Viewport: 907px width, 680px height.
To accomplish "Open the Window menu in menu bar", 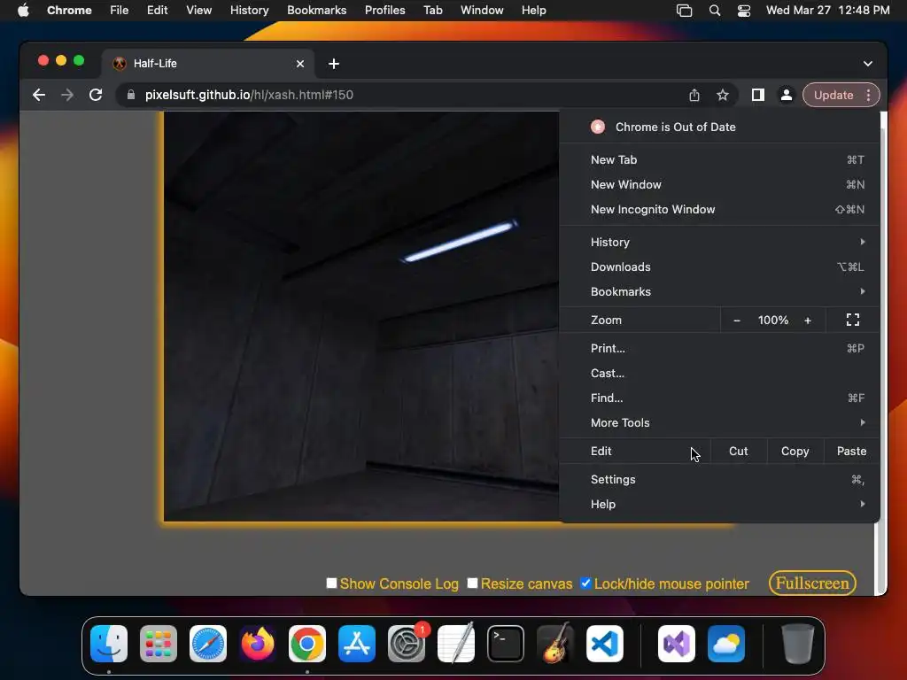I will 482,11.
